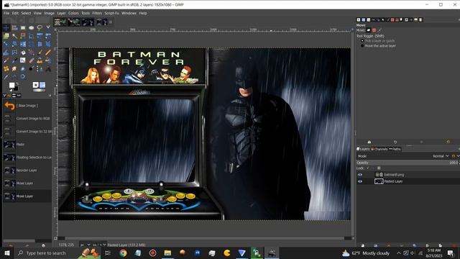
Task: Switch to the Channels tab
Action: 379,149
